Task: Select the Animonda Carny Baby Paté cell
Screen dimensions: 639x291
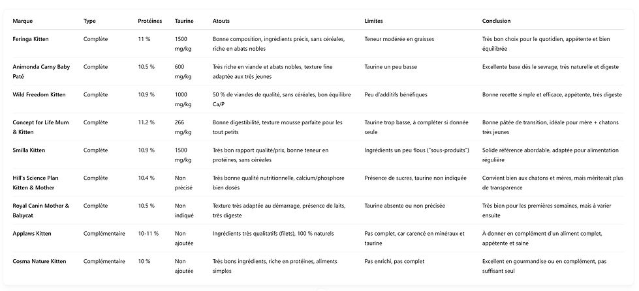Action: (40, 71)
